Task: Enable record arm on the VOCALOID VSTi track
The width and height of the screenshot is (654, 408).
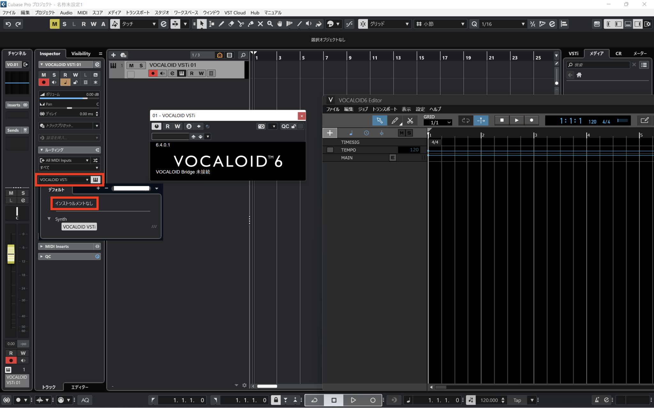Action: pos(153,73)
